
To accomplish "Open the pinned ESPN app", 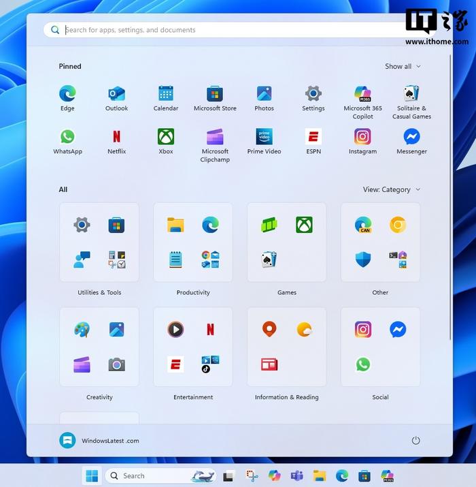I will coord(313,141).
